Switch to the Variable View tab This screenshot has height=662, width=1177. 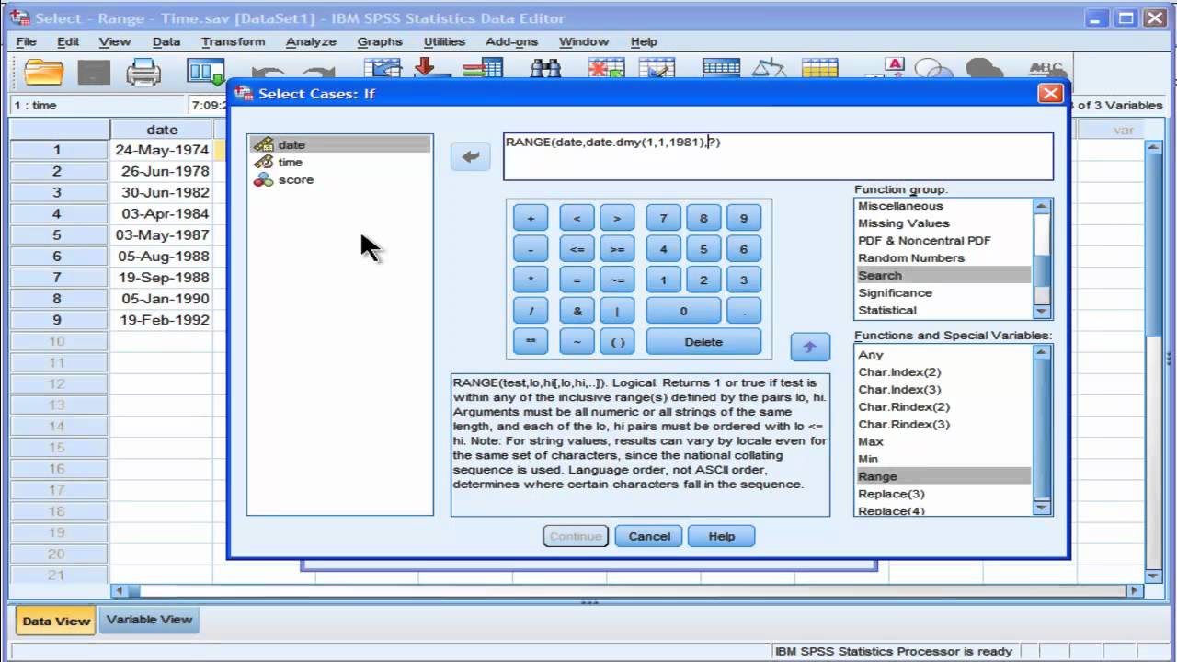[x=149, y=619]
